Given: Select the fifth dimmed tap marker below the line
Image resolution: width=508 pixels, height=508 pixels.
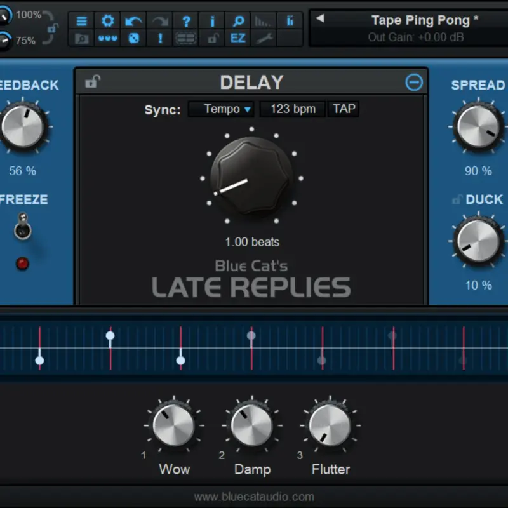Looking at the screenshot, I should click(x=322, y=360).
